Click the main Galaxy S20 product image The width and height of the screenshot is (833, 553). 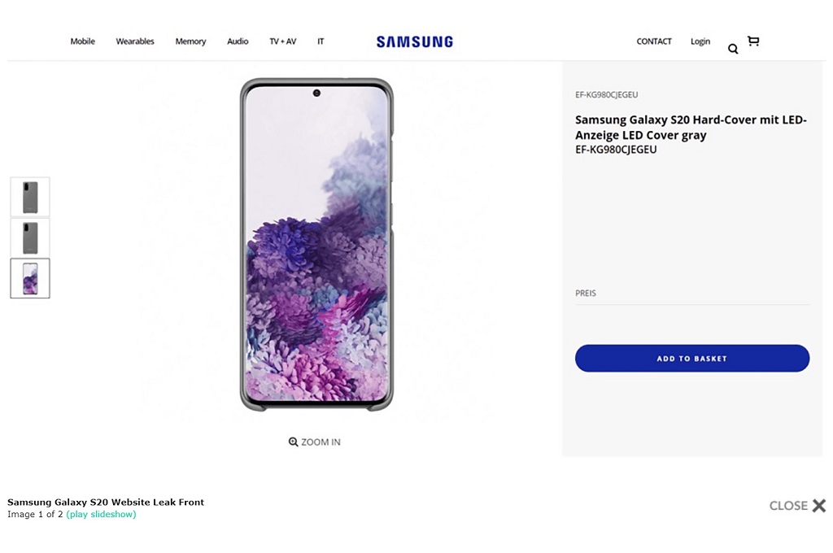pos(316,244)
